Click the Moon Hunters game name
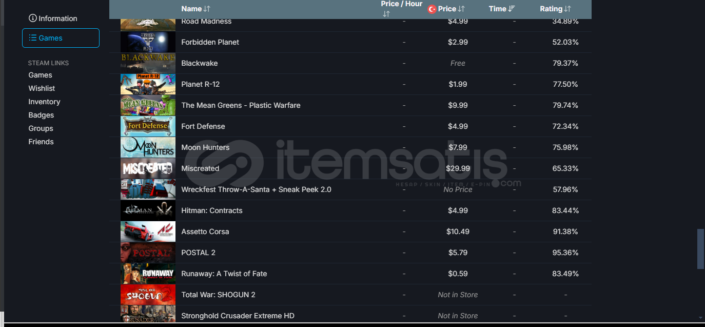705x327 pixels. 205,147
